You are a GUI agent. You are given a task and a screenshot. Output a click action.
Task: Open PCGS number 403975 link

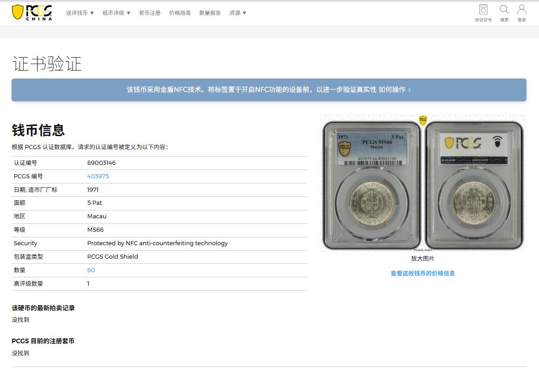click(98, 176)
